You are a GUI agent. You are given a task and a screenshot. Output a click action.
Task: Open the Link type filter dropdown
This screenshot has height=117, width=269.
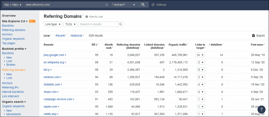53,24
